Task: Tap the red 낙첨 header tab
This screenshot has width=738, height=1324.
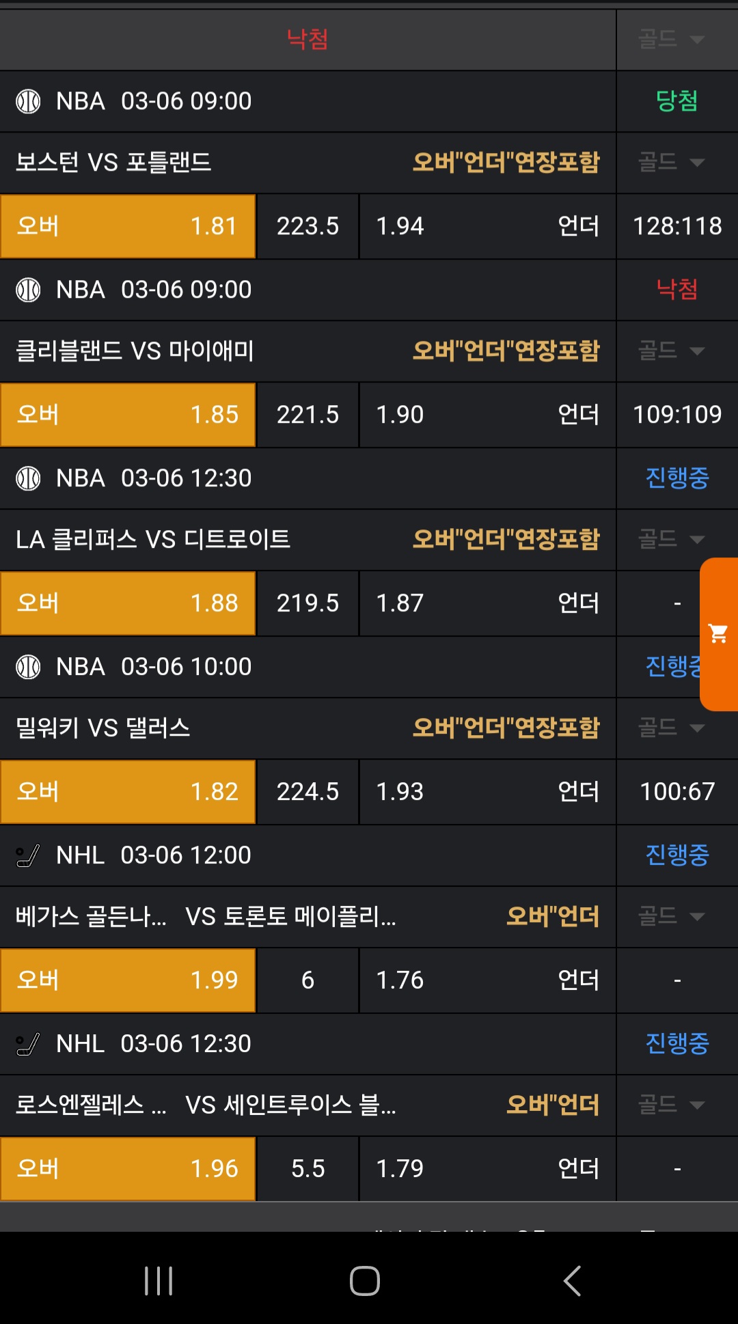Action: (x=307, y=40)
